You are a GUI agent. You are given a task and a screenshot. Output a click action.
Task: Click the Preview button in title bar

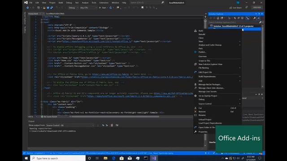click(x=257, y=8)
